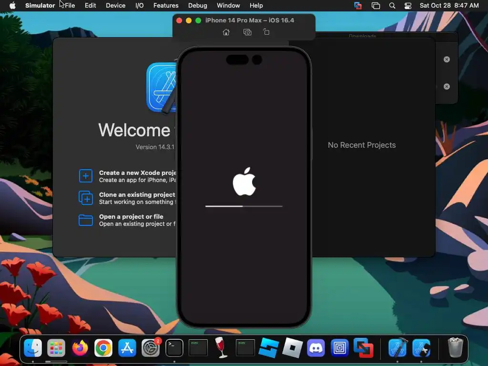Click Clone an existing project text

pyautogui.click(x=137, y=194)
